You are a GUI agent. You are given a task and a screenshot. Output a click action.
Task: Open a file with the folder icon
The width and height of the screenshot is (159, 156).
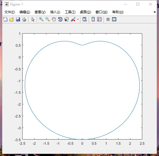(12, 19)
